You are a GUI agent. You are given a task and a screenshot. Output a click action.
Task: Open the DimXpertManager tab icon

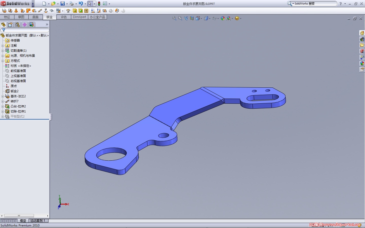pos(25,25)
